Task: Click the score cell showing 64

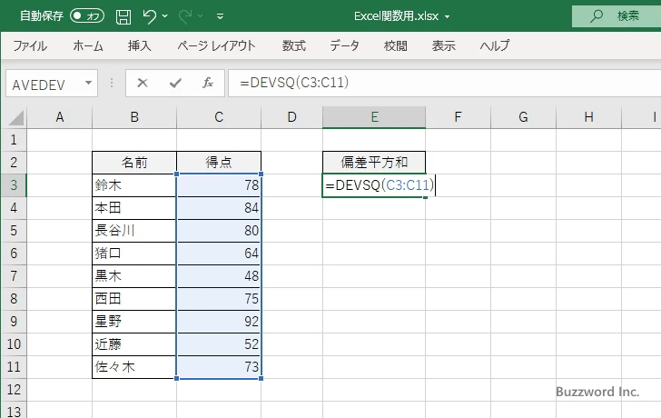Action: click(x=219, y=254)
